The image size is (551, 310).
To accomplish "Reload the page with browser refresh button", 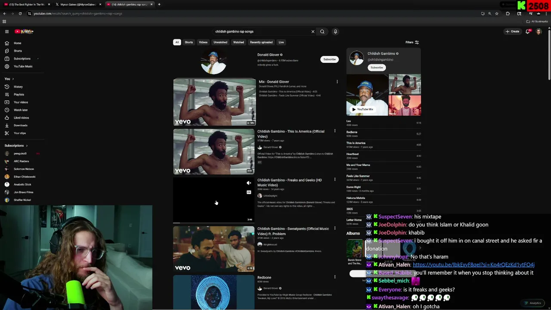I will 20,13.
